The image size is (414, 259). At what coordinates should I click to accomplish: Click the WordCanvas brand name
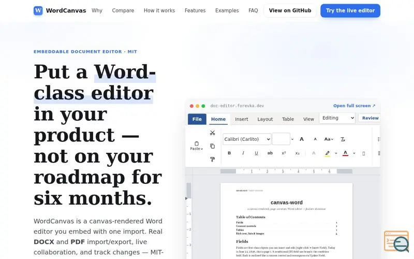click(66, 10)
